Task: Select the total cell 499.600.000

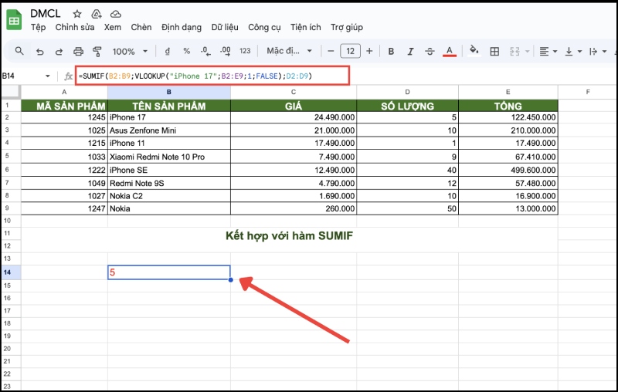Action: pos(508,170)
